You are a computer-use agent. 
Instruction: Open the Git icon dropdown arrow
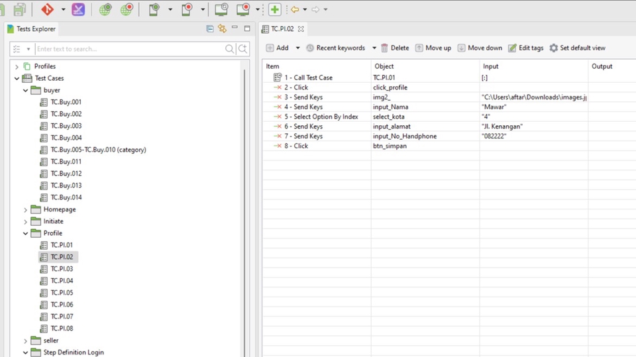[x=64, y=9]
